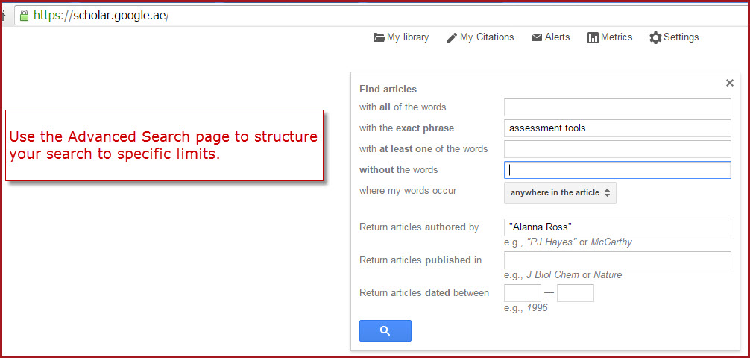This screenshot has height=358, width=750.
Task: Click the example text 'e.g., 1996'
Action: coord(526,308)
